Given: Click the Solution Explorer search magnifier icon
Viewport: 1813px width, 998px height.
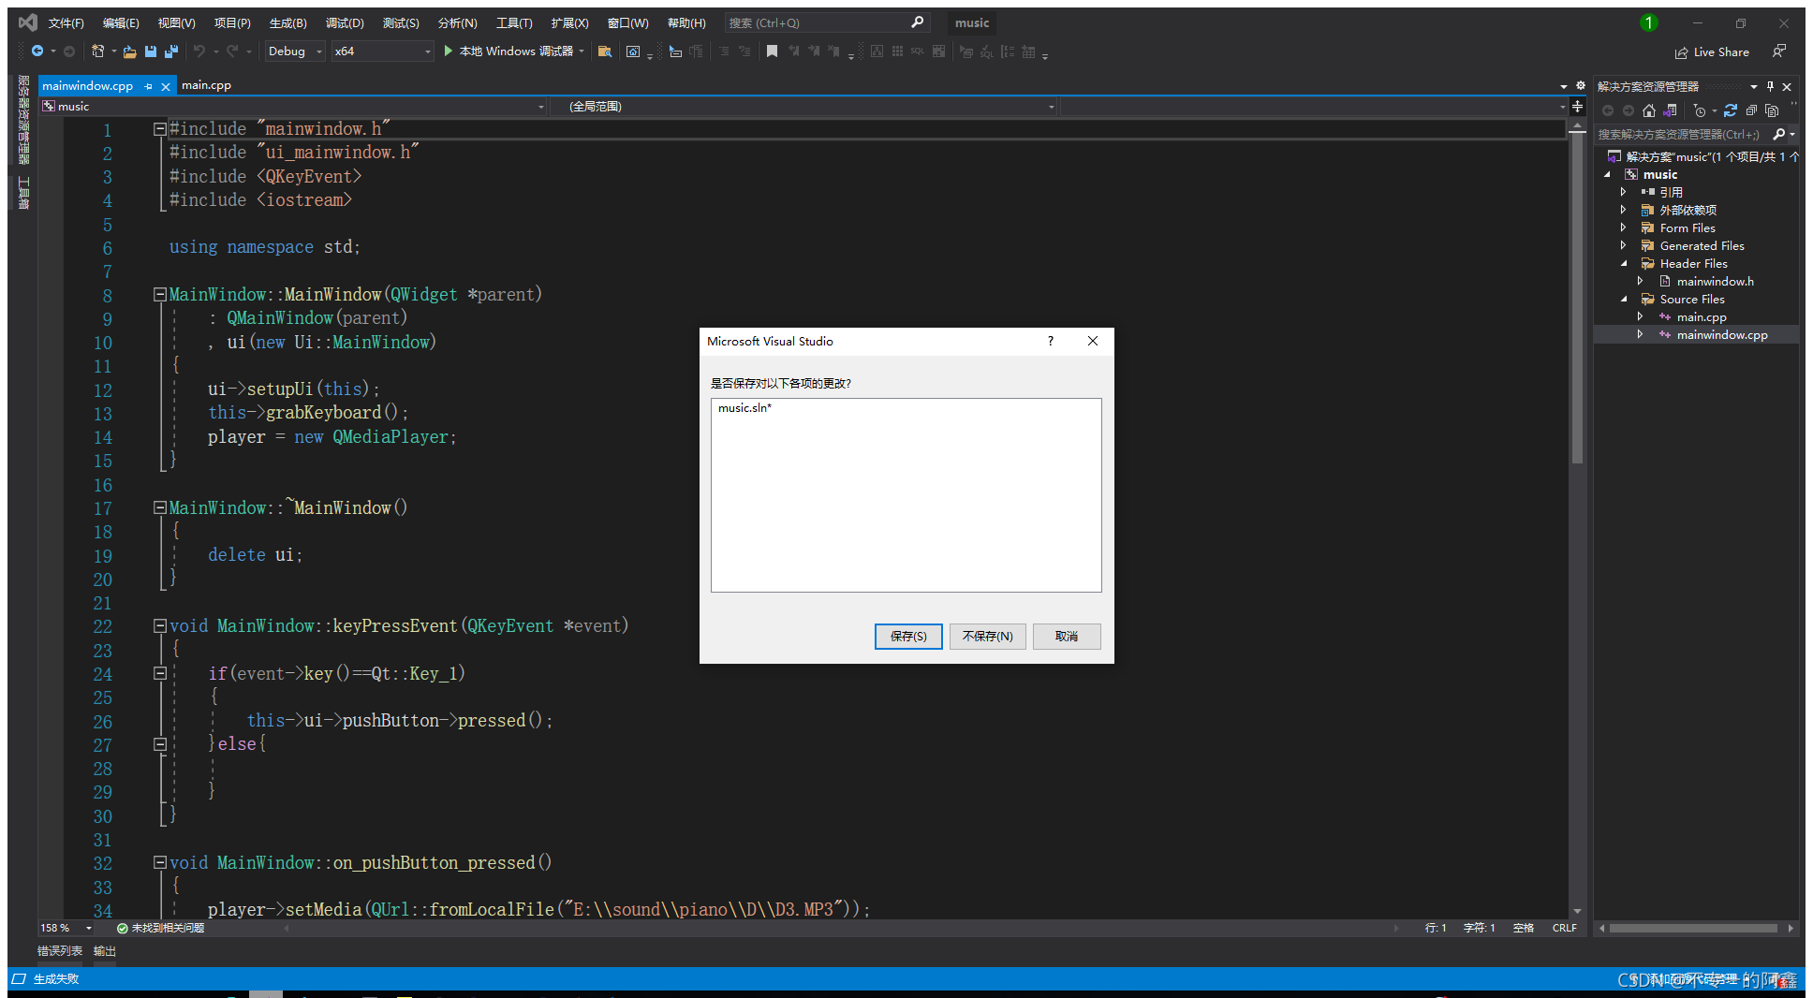Looking at the screenshot, I should tap(1779, 135).
